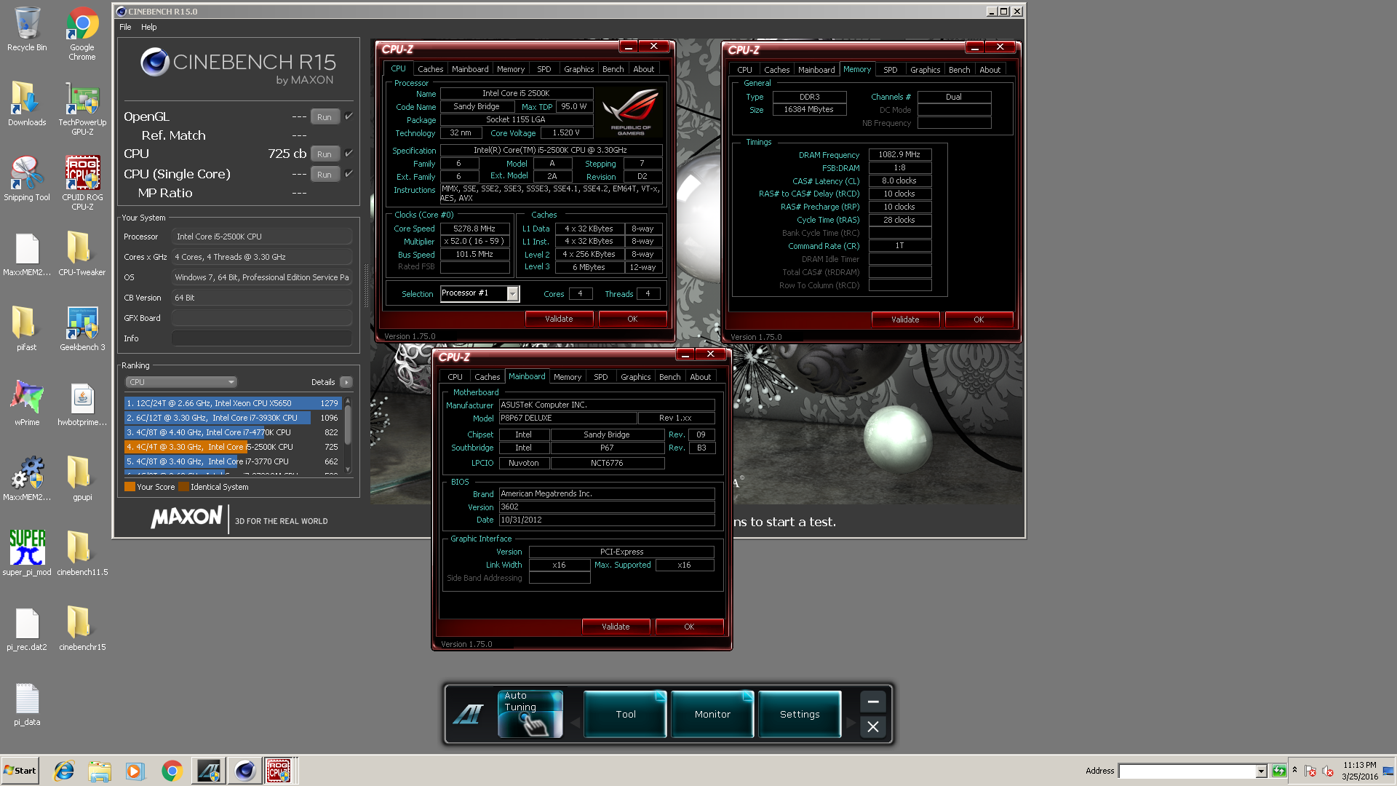Click Validate in CPU-Z Memory window
The image size is (1397, 786).
click(905, 319)
